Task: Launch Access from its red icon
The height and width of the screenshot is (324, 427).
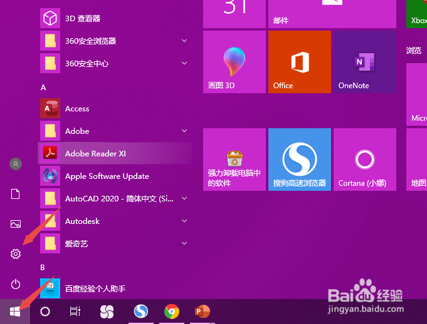Action: pos(50,108)
